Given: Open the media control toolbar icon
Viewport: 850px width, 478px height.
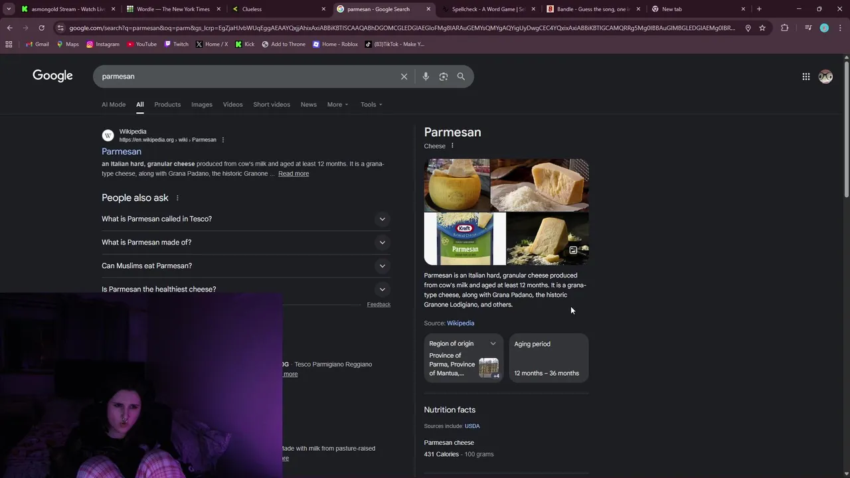Looking at the screenshot, I should coord(807,28).
